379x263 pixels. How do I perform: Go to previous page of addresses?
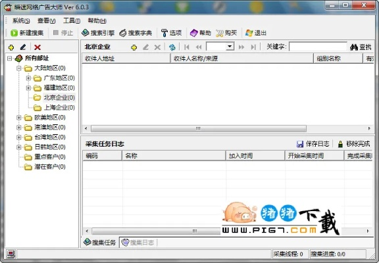pos(199,47)
